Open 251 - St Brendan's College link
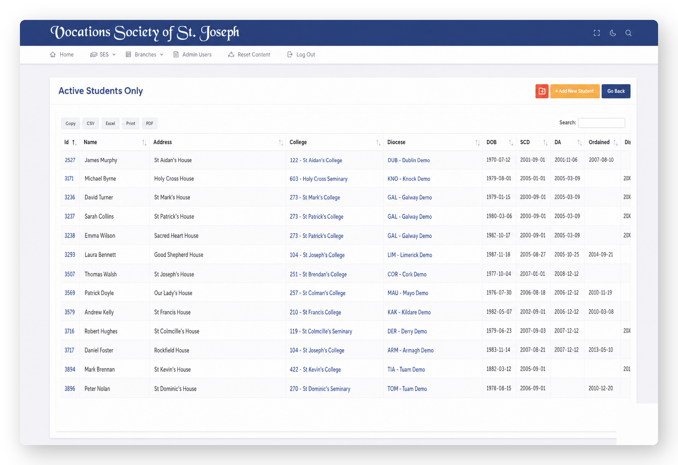The width and height of the screenshot is (678, 465). click(318, 274)
